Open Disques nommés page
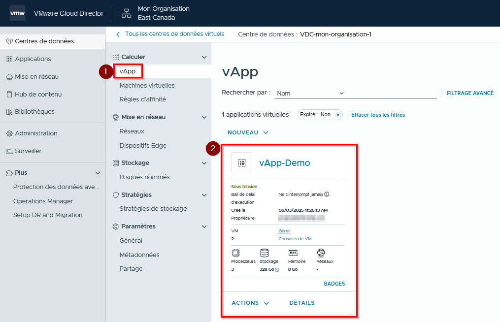The width and height of the screenshot is (500, 322). (144, 177)
